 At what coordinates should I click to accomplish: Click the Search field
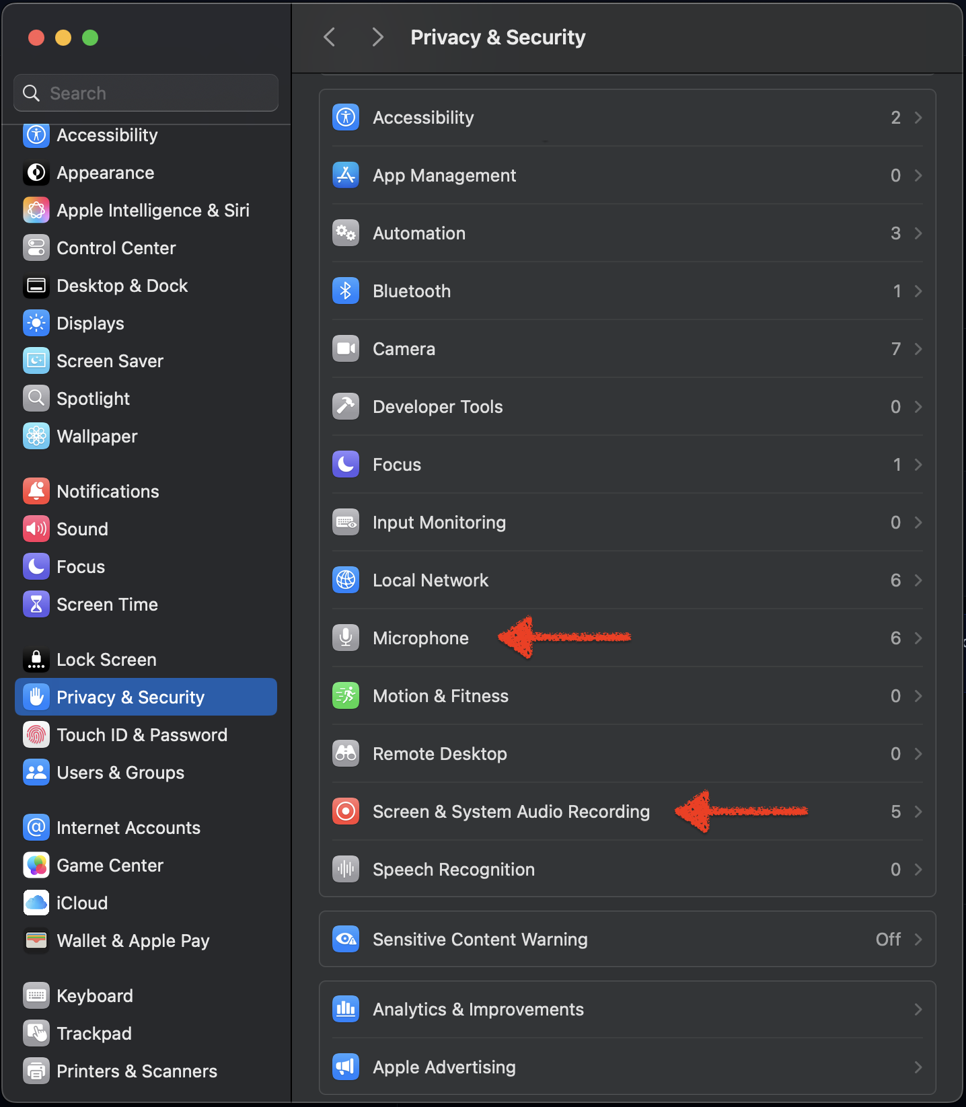(x=146, y=93)
